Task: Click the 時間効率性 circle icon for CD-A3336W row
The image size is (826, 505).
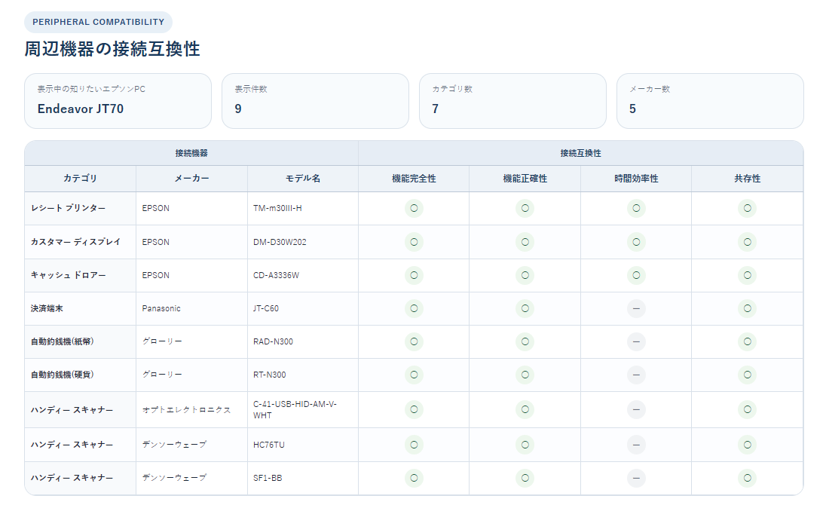Action: click(636, 275)
